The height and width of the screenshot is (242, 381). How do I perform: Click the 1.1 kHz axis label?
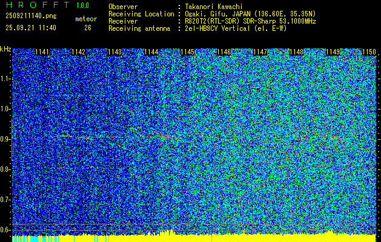(x=5, y=79)
